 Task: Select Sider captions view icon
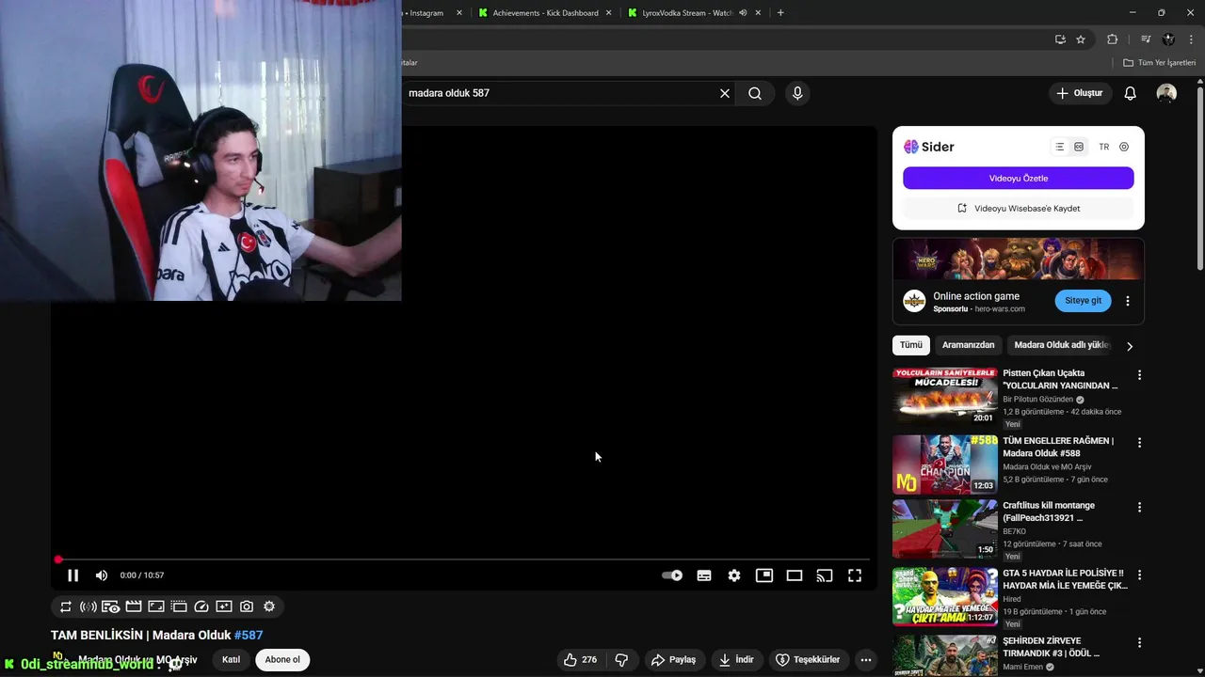pyautogui.click(x=1079, y=147)
